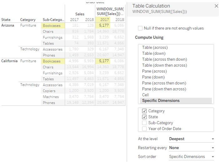Select the highlighted 2017 WINDOW_SUM column header
Viewport: 219px width, 162px height.
coord(103,20)
